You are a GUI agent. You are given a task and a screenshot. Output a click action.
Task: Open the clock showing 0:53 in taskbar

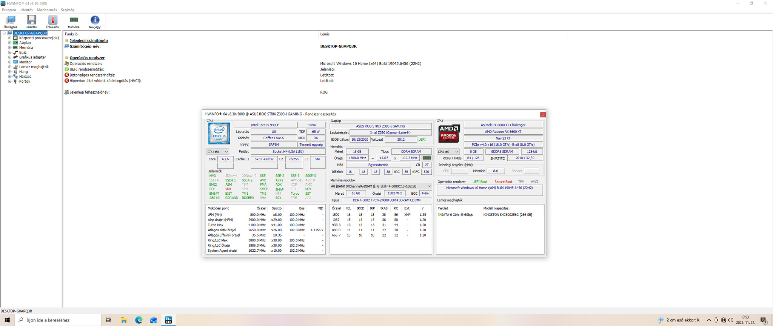tap(745, 320)
